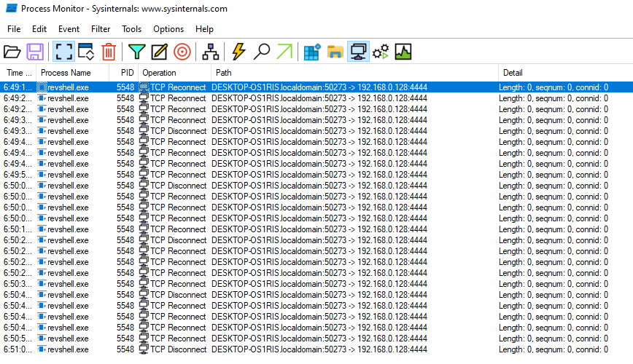Open Find with the magnifying glass icon

[x=262, y=52]
